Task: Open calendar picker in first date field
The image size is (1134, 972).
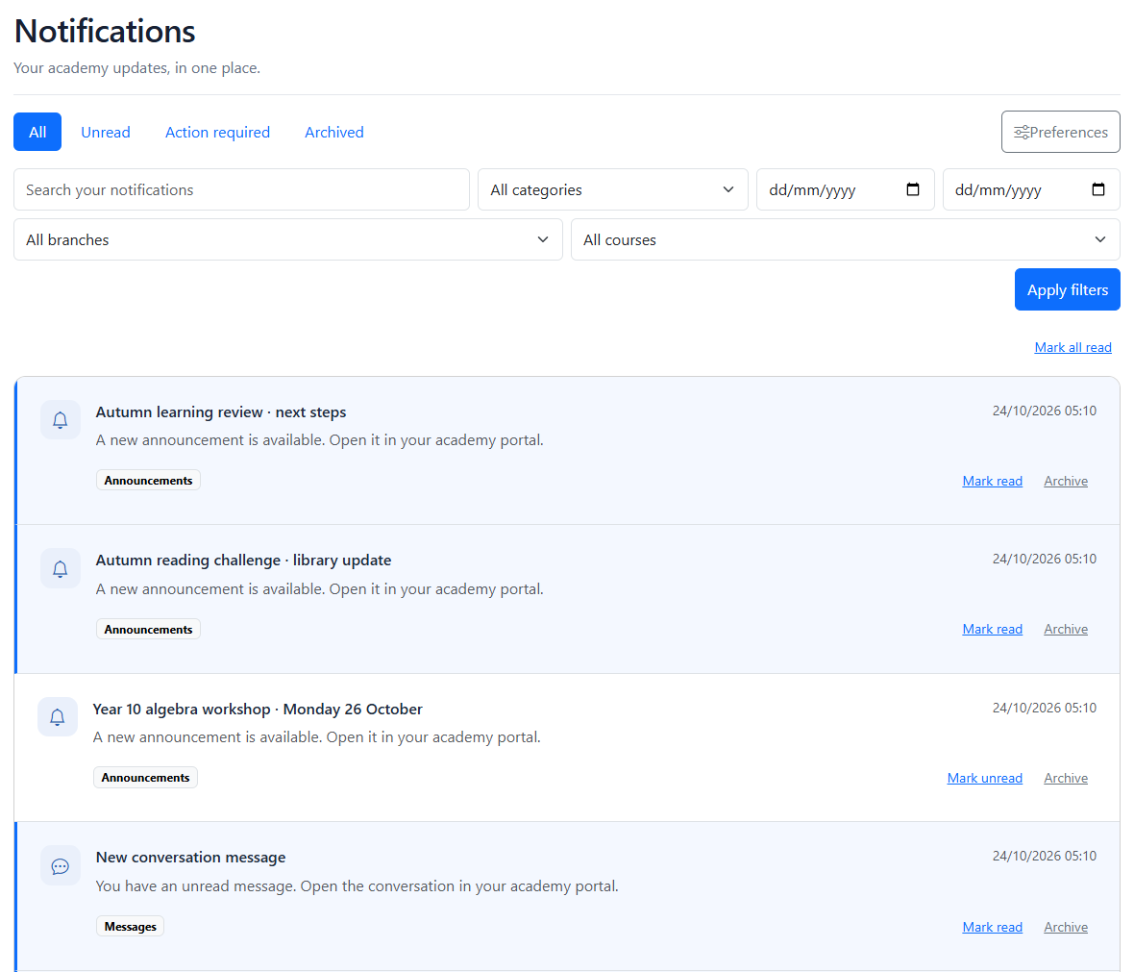Action: (x=913, y=189)
